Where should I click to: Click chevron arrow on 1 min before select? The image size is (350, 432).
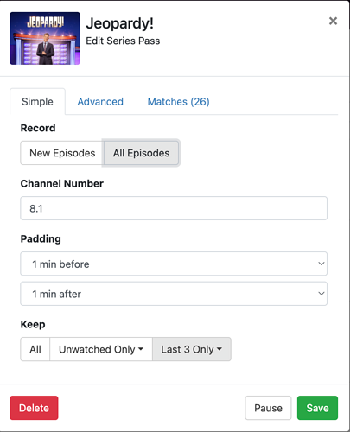[x=321, y=264]
